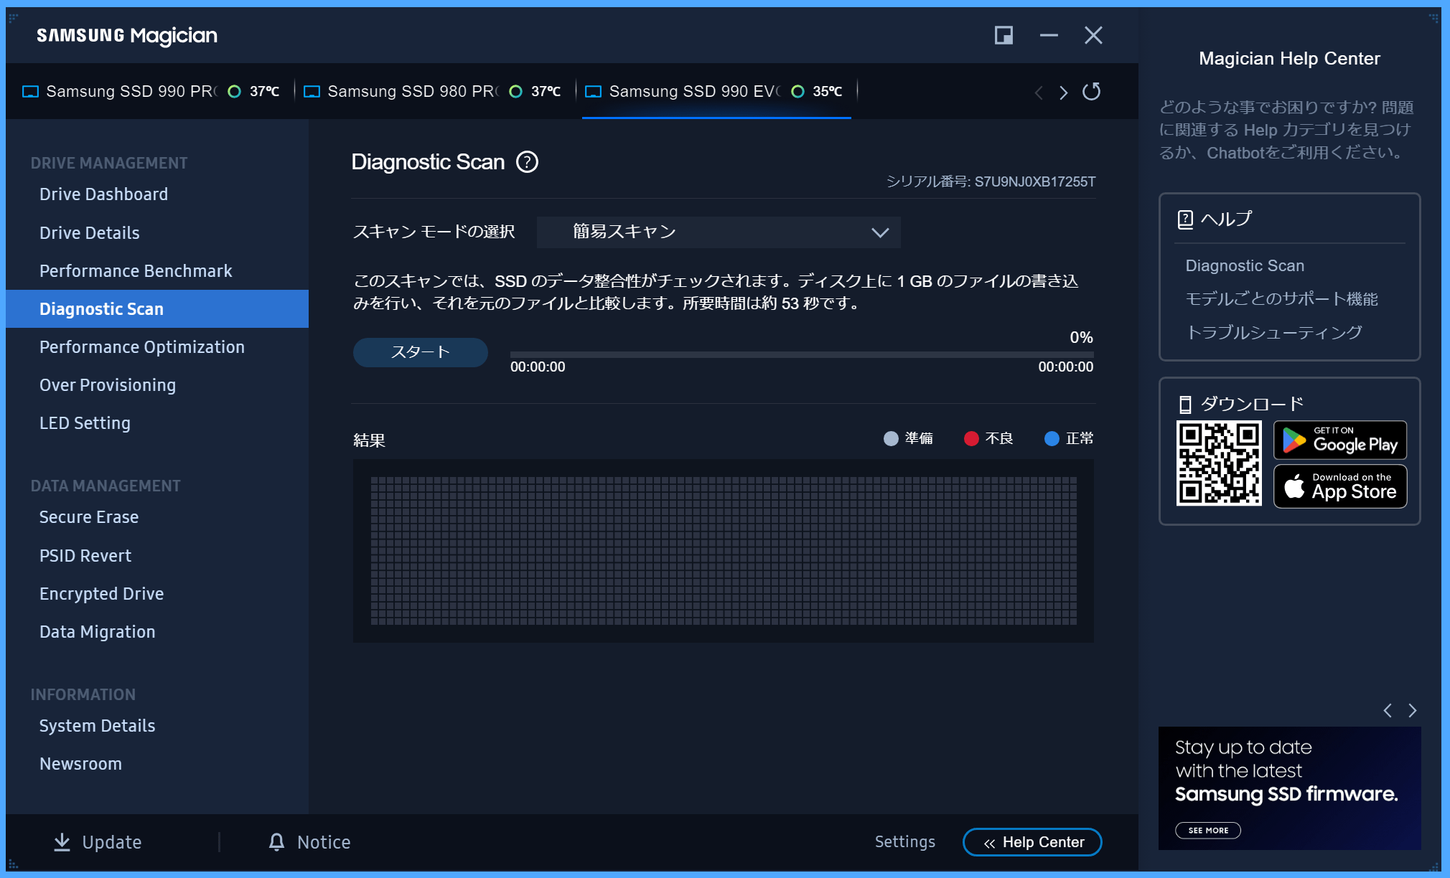Go to the next banner in the Help Center

point(1412,710)
